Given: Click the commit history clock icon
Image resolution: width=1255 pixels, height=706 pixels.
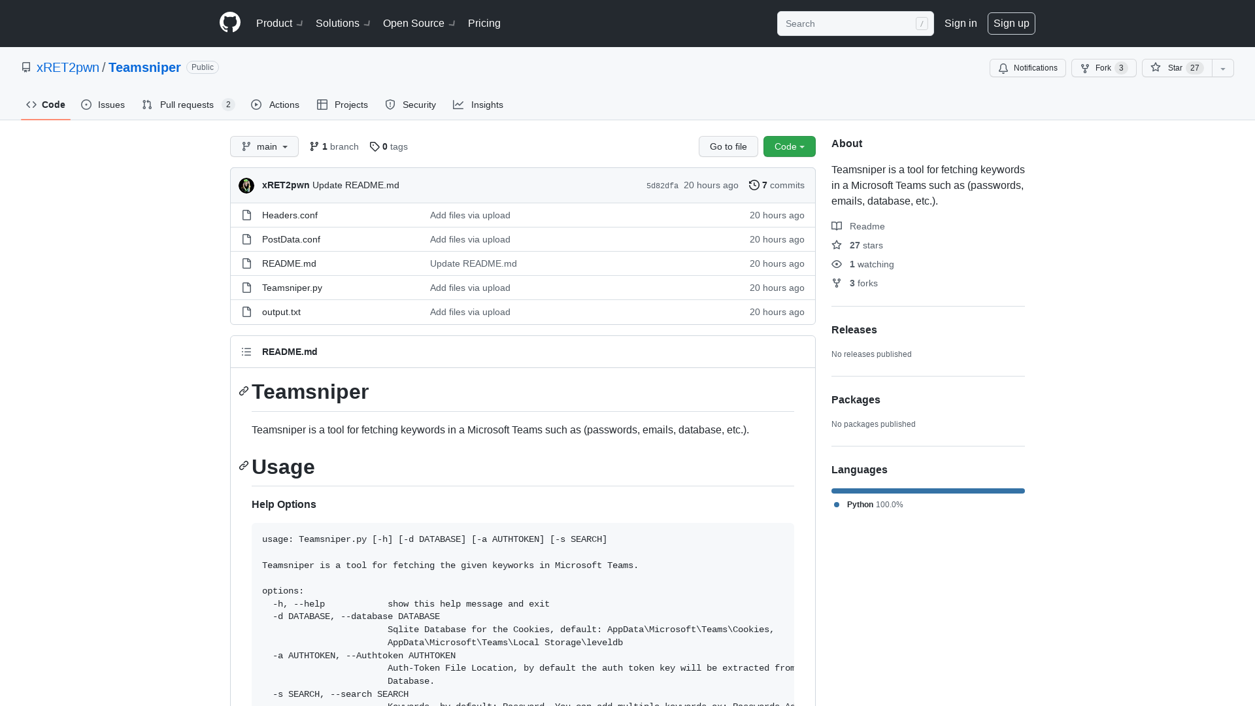Looking at the screenshot, I should click(x=754, y=185).
